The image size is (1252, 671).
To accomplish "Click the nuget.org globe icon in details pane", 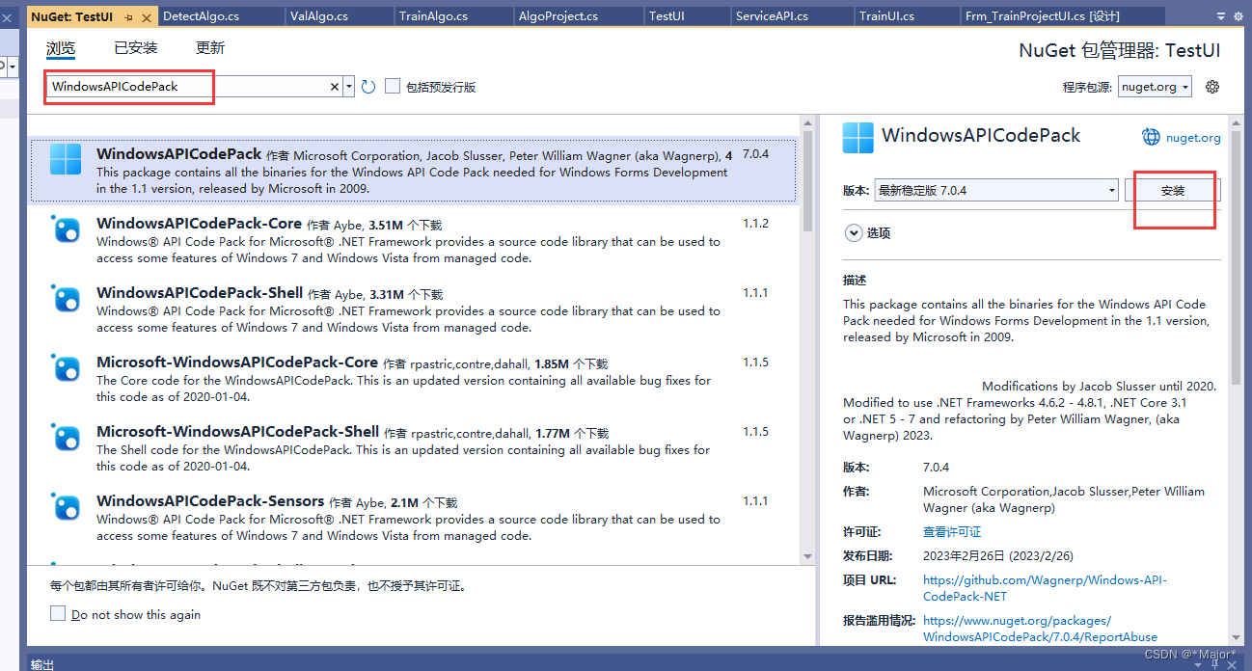I will tap(1151, 136).
